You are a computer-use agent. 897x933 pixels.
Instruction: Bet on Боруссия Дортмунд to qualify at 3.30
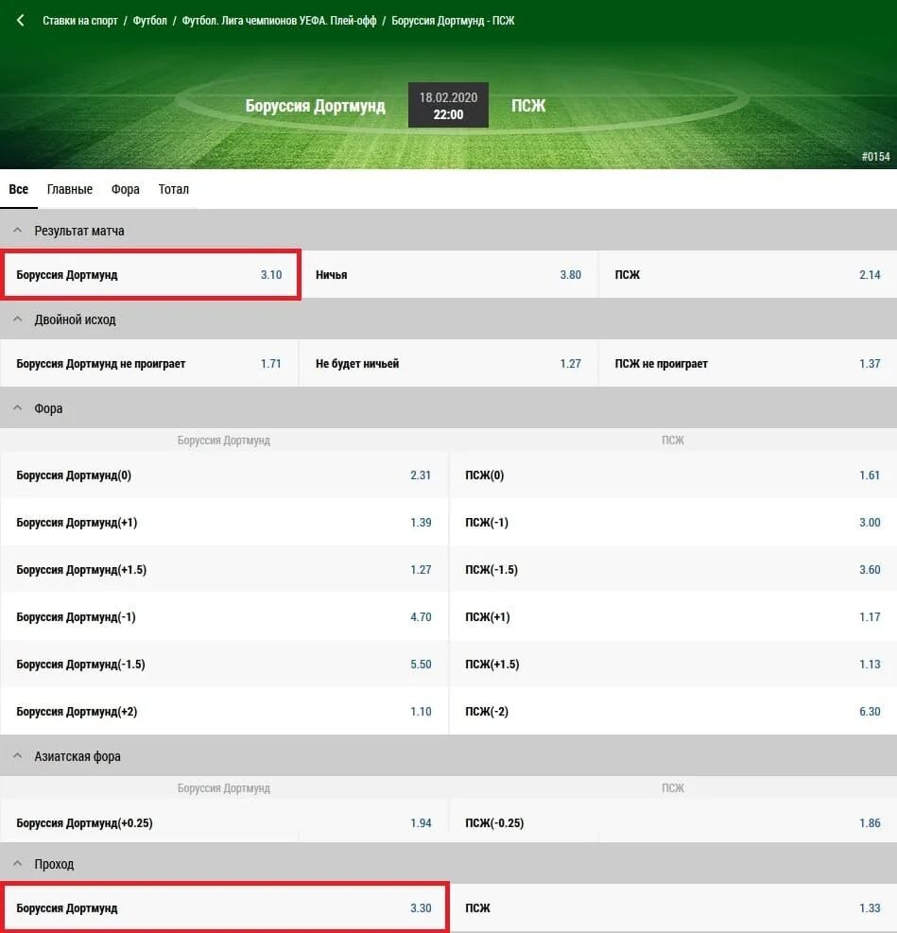pos(224,908)
